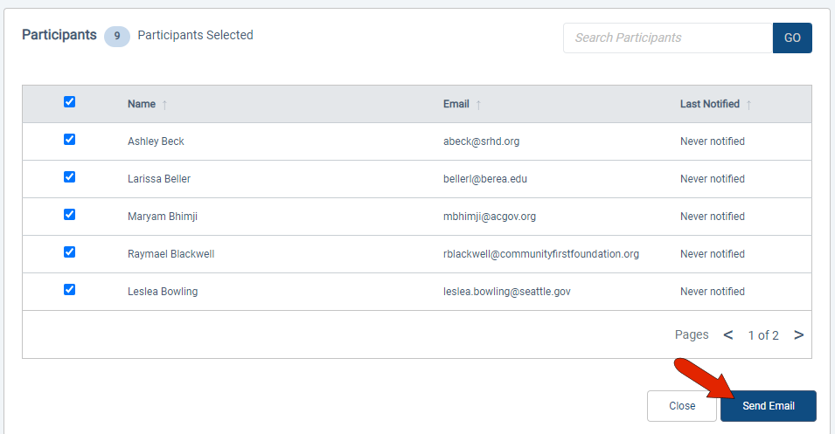Toggle the select-all header checkbox
This screenshot has width=835, height=434.
(70, 102)
